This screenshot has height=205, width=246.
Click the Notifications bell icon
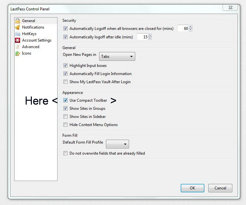18,27
